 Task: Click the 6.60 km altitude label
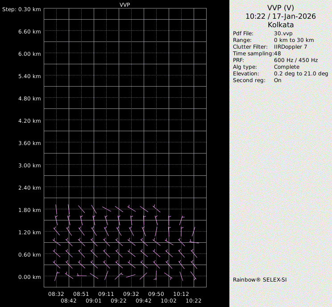coord(29,31)
